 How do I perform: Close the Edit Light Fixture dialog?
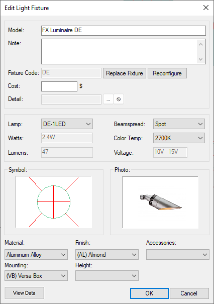tap(206, 8)
